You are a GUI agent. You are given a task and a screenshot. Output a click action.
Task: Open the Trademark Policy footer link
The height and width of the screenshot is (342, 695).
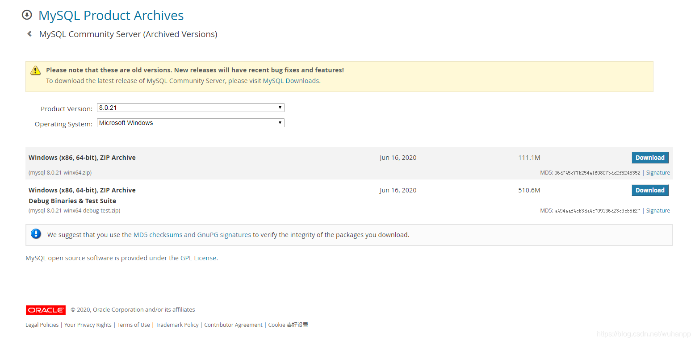(177, 325)
